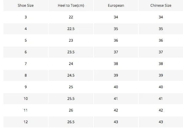The image size is (183, 129).
Task: Select shoe size 10 cell
Action: [26, 99]
